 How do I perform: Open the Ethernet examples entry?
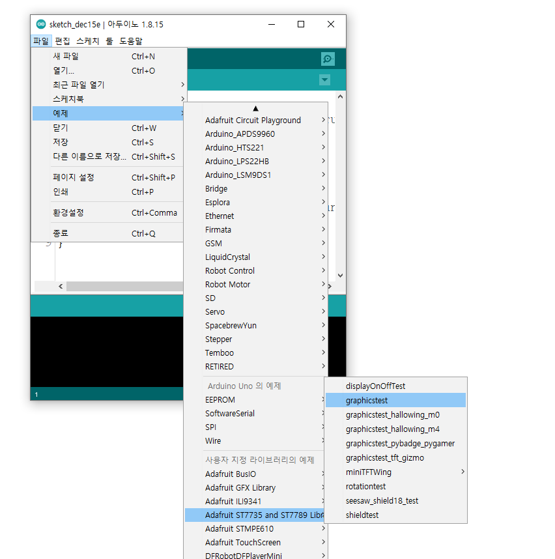coord(256,216)
